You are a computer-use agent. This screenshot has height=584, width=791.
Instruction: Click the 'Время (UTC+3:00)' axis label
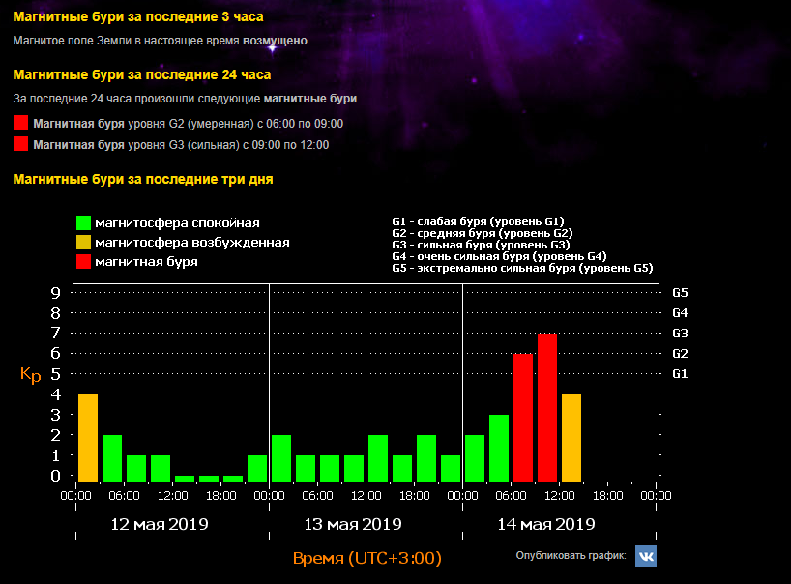pos(366,558)
